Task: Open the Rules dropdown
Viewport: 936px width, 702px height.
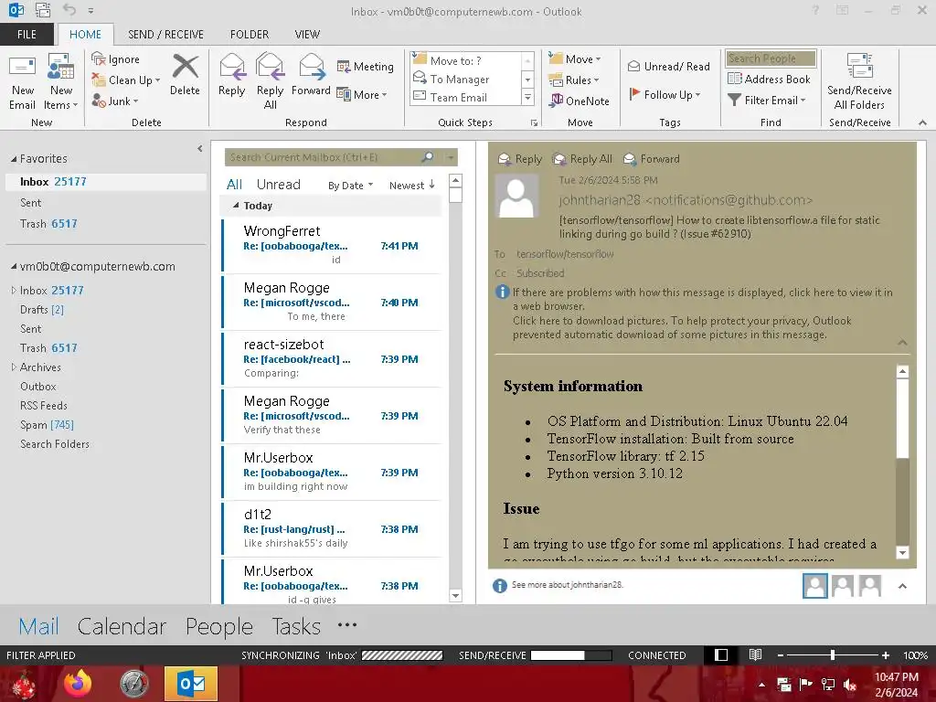Action: point(574,80)
